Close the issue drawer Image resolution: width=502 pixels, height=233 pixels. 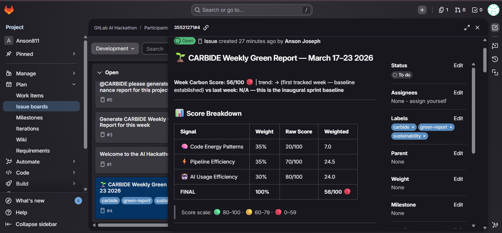pos(477,28)
